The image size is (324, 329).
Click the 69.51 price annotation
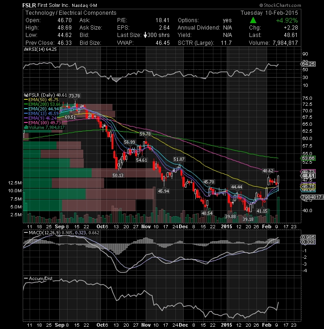(70, 117)
